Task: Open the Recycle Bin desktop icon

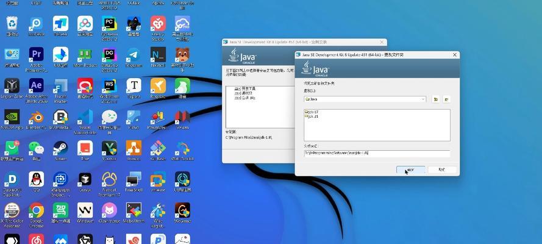Action: click(12, 26)
